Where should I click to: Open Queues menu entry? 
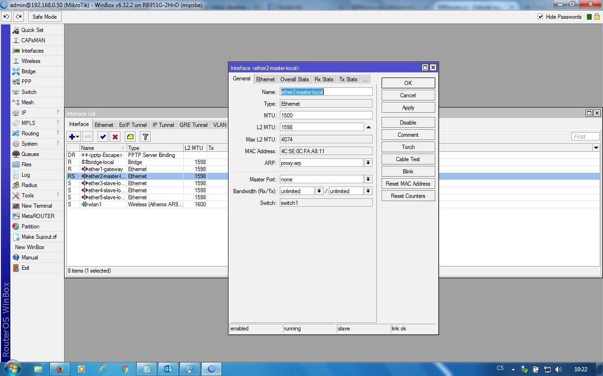[37, 154]
